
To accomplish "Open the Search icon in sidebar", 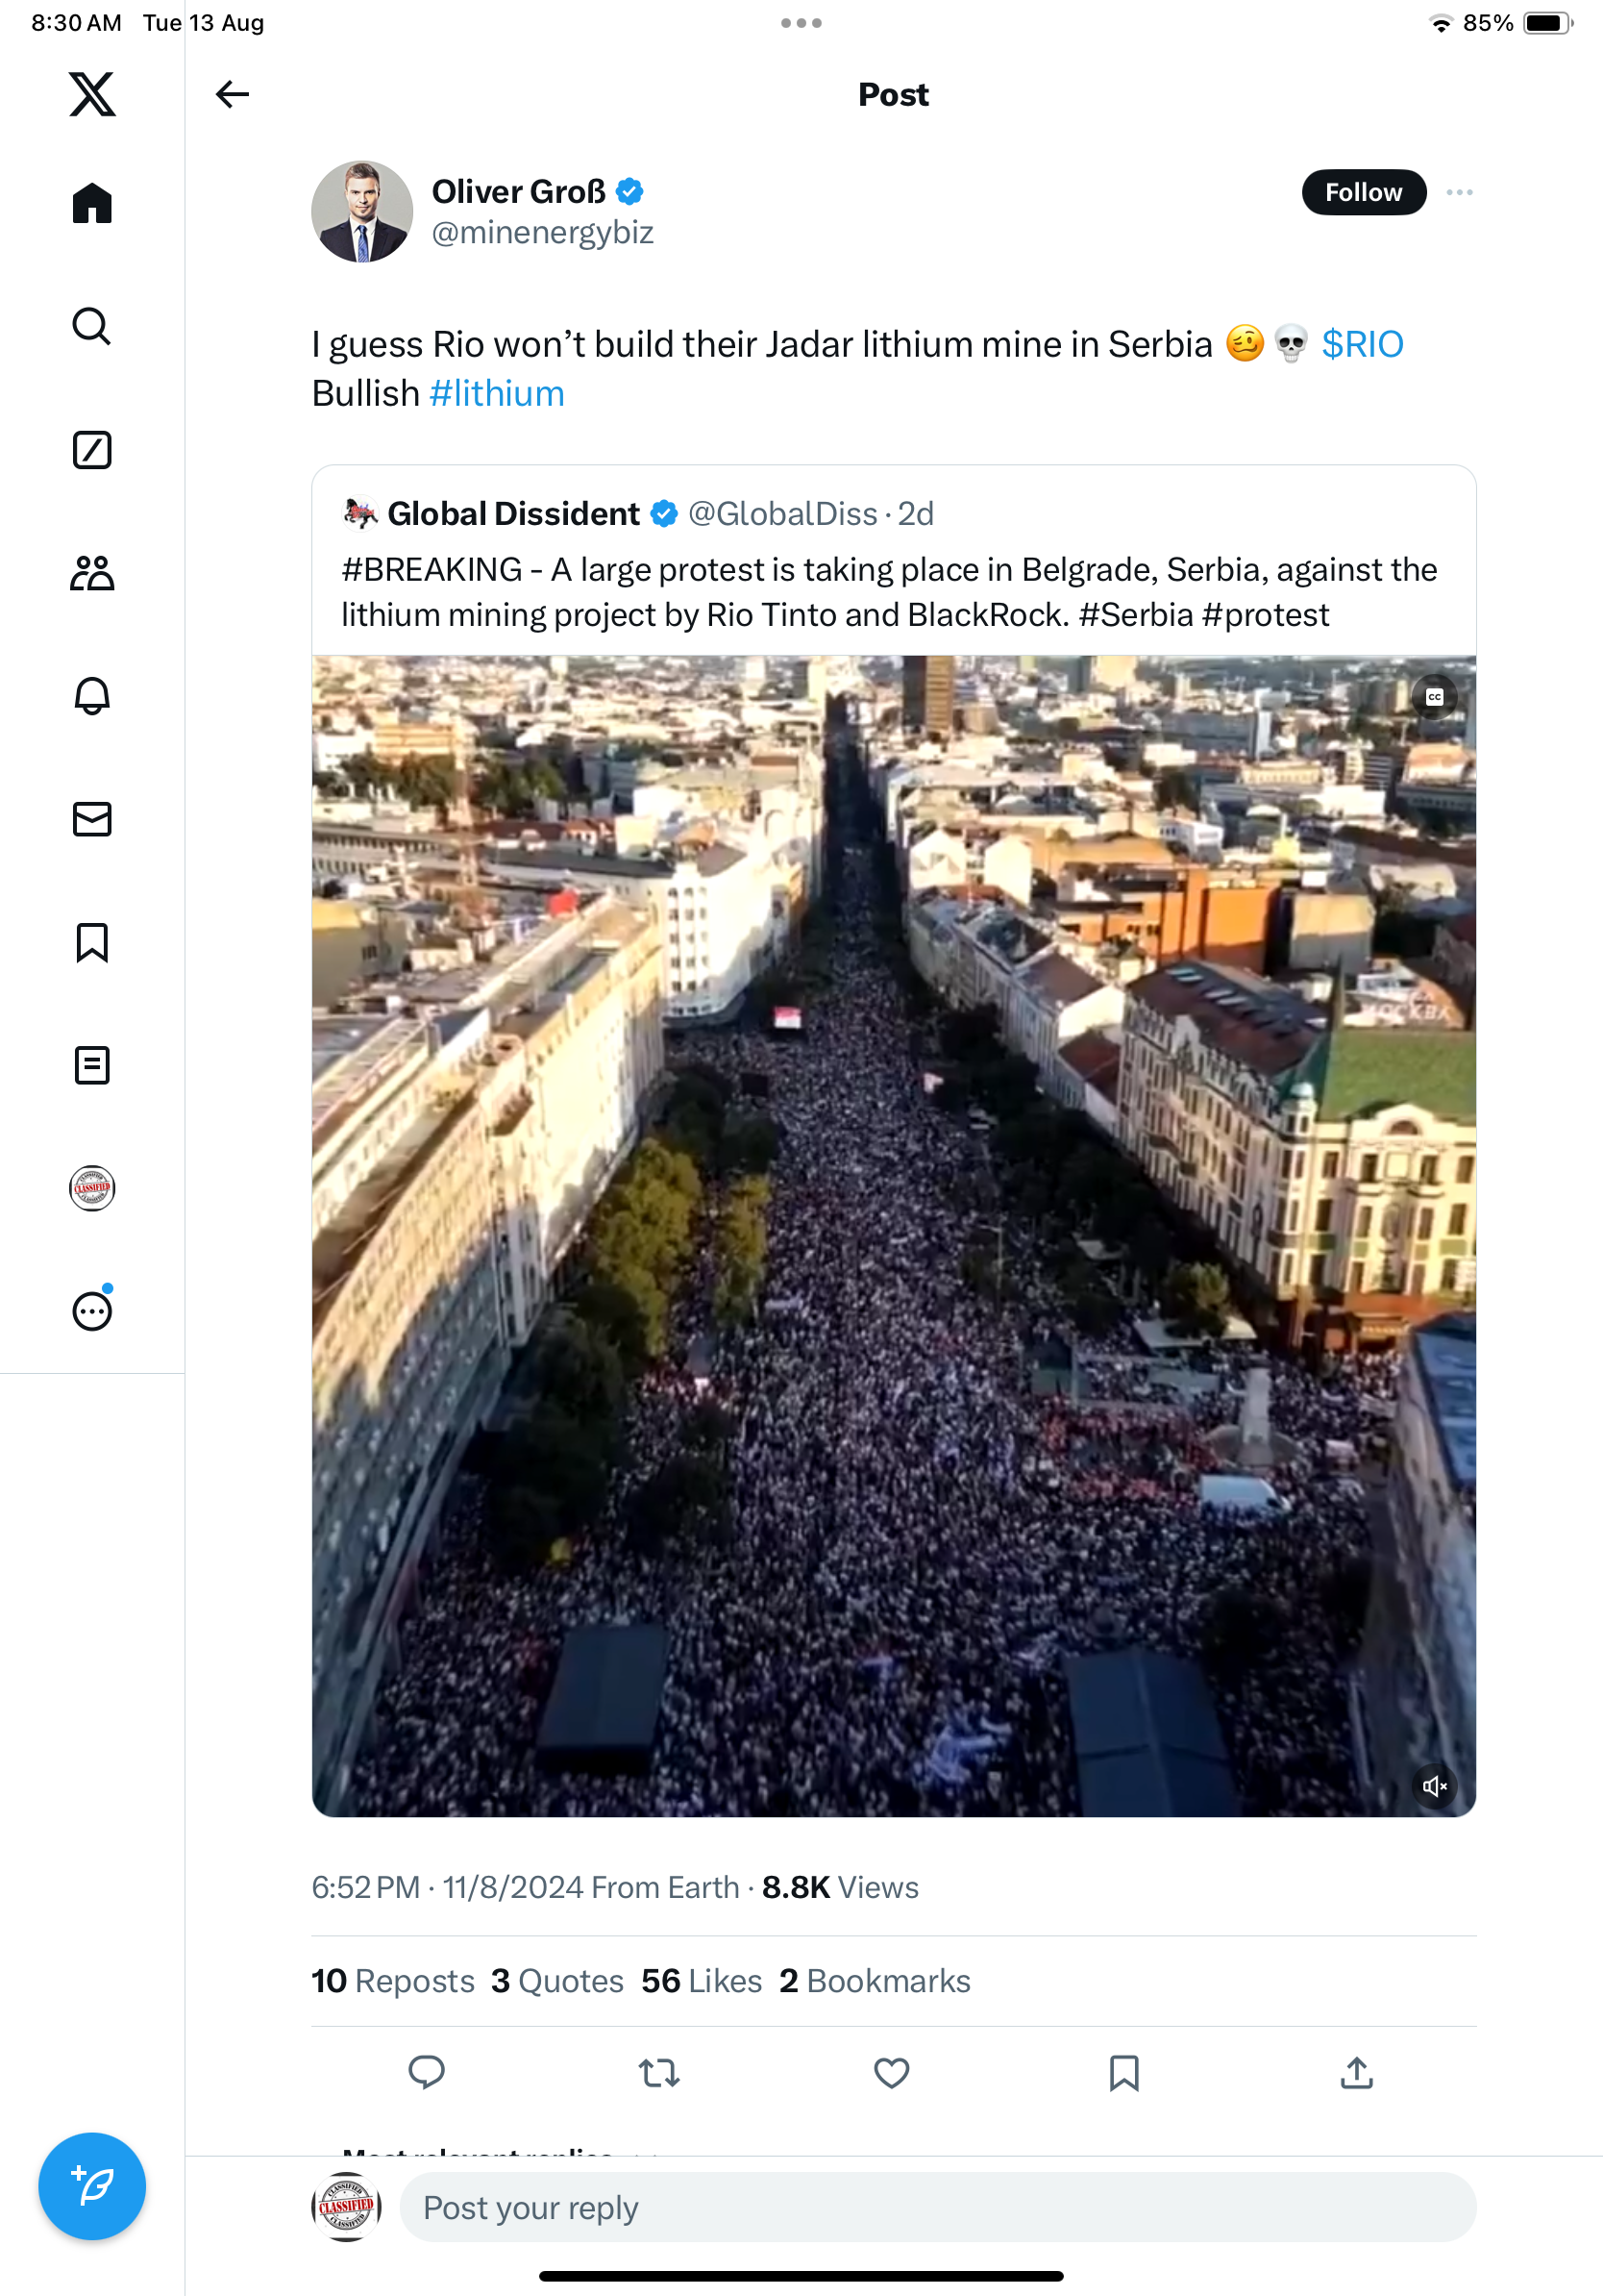I will [92, 326].
